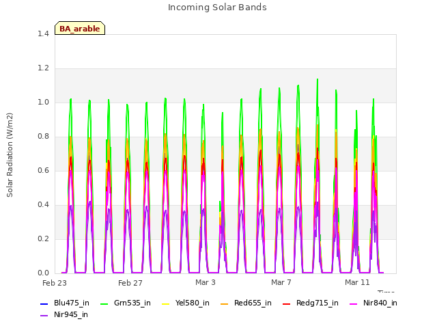The width and height of the screenshot is (437, 328).
Task: Toggle the Yel580_in legend entry
Action: coord(185,303)
